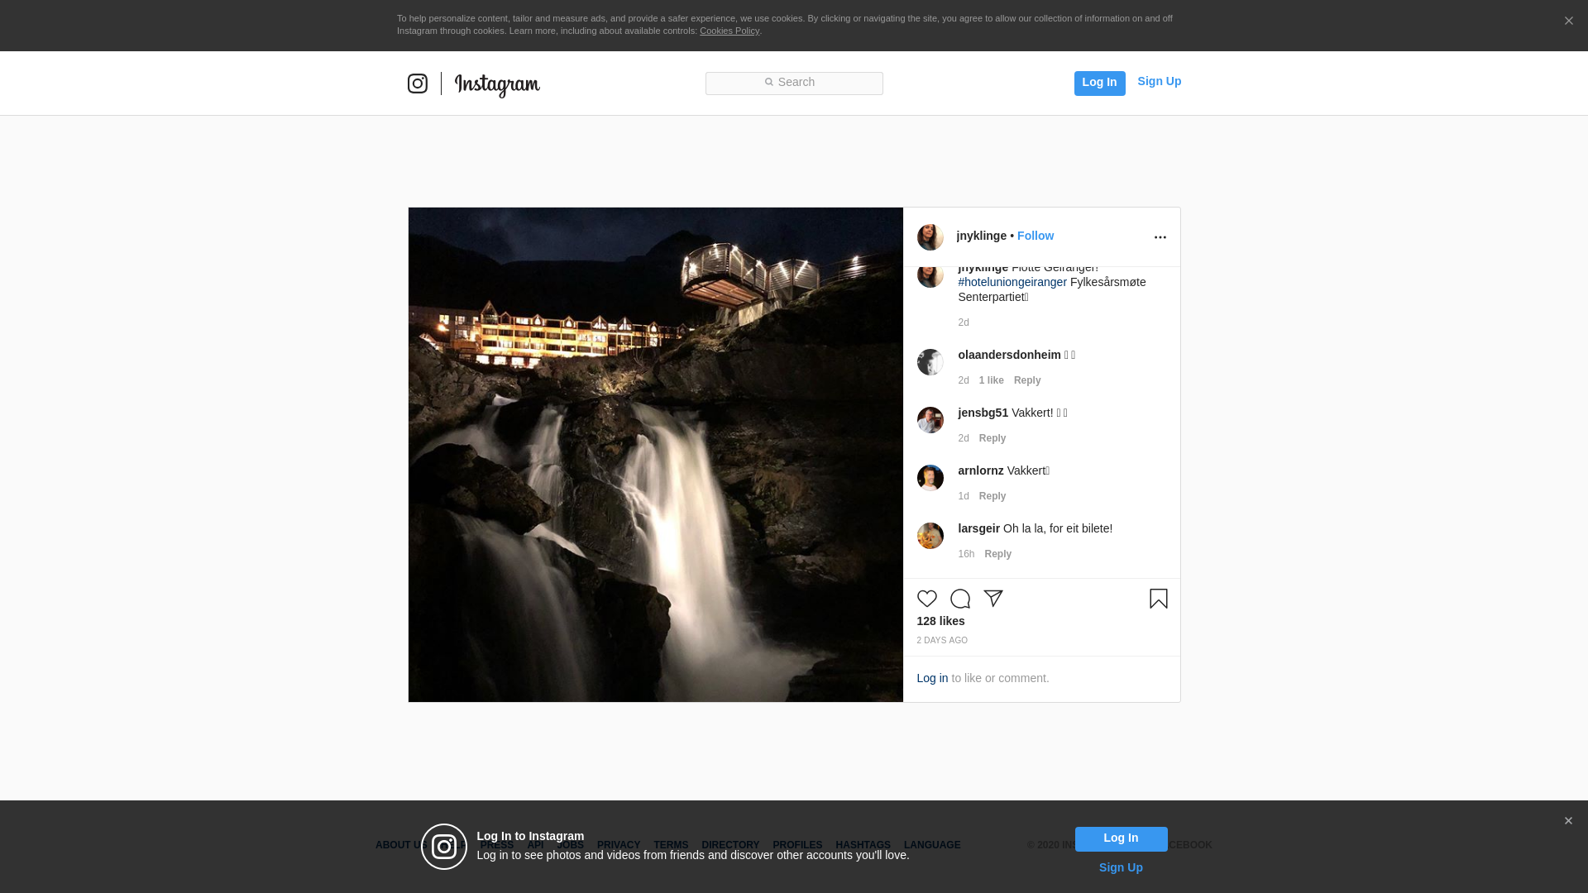Click Log In button in bottom banner
This screenshot has width=1588, height=893.
click(x=1121, y=838)
